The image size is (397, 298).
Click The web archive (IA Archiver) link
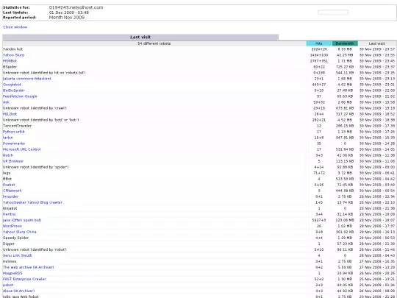29,267
